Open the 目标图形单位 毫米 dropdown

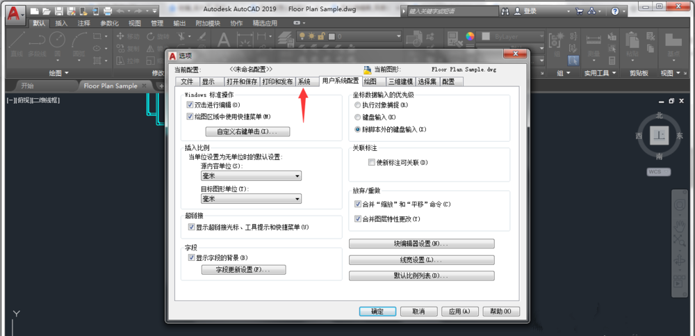click(x=252, y=199)
